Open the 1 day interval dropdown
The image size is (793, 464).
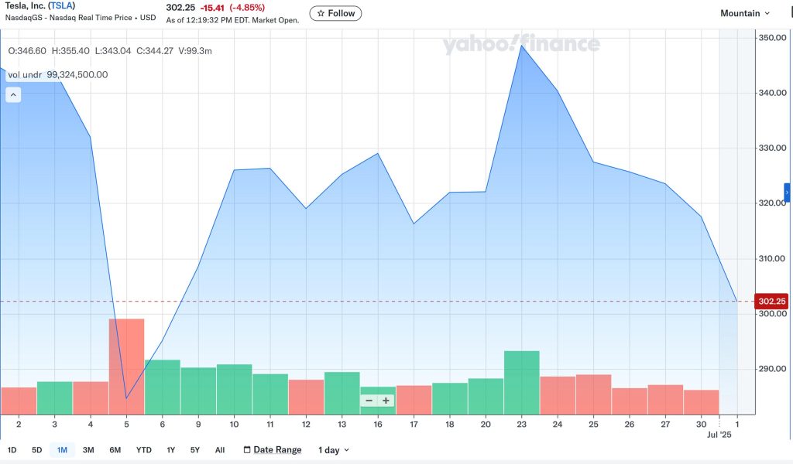(x=333, y=450)
